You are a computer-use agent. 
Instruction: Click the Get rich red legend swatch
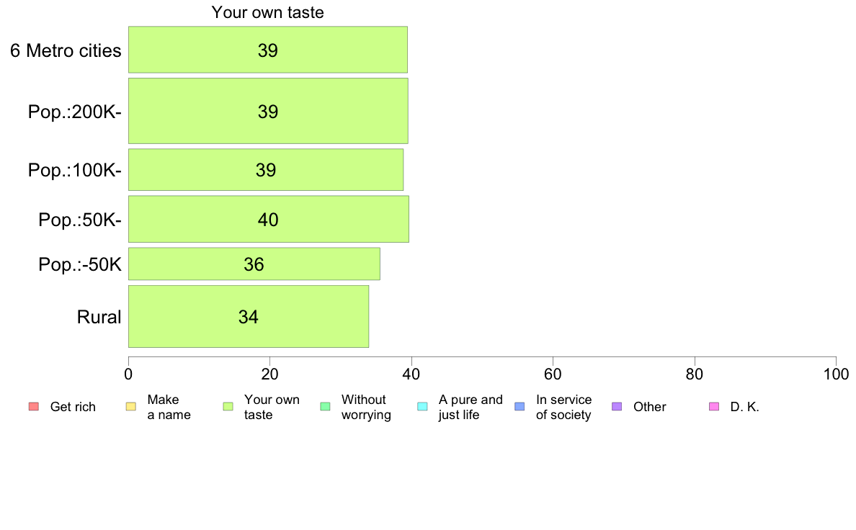34,407
